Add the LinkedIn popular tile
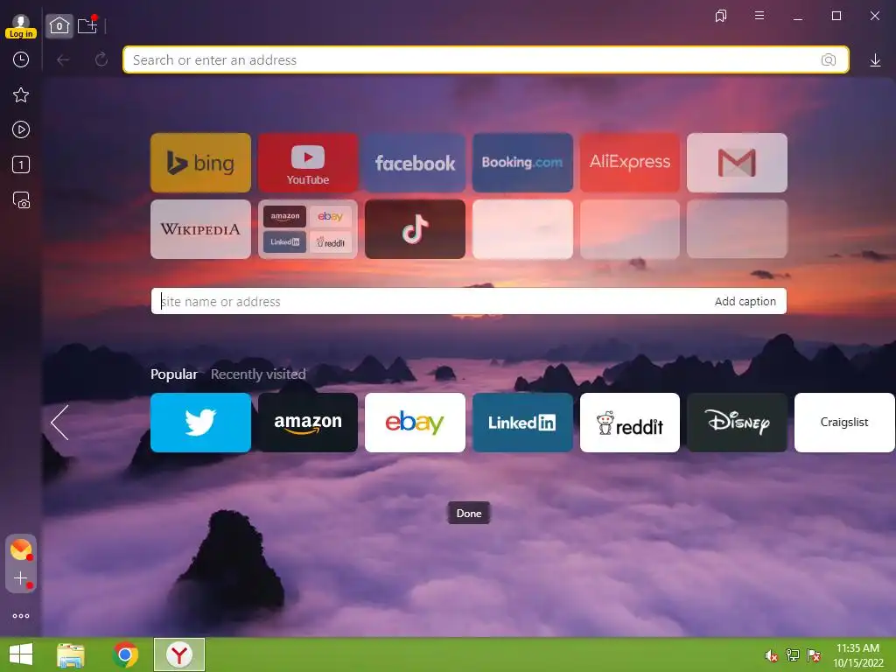Screen dimensions: 896x672 click(522, 423)
